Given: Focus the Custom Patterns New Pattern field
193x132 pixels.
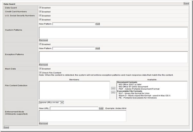Looking at the screenshot, I should (74, 24).
